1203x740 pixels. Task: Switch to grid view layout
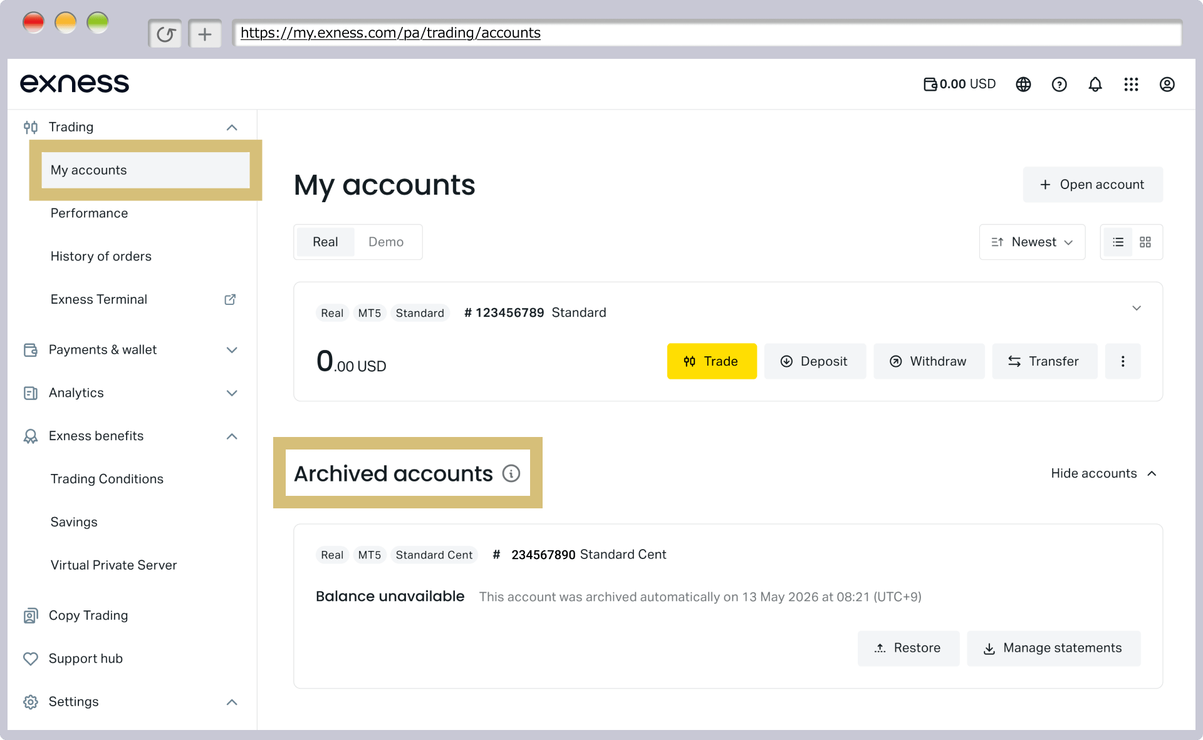pos(1145,242)
